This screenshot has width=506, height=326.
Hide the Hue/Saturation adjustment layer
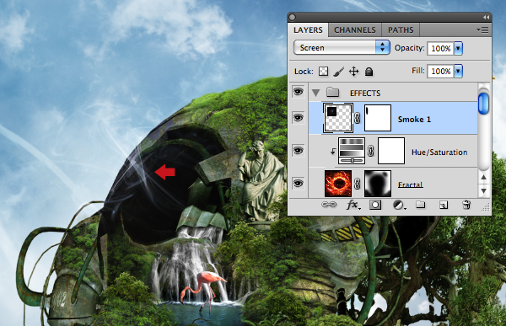pyautogui.click(x=298, y=151)
